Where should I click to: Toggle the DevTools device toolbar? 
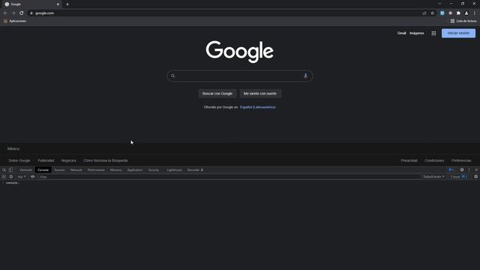(x=10, y=170)
